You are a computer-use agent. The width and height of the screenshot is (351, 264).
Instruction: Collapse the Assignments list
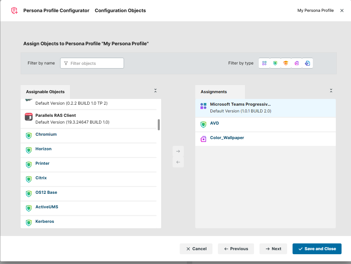point(331,90)
